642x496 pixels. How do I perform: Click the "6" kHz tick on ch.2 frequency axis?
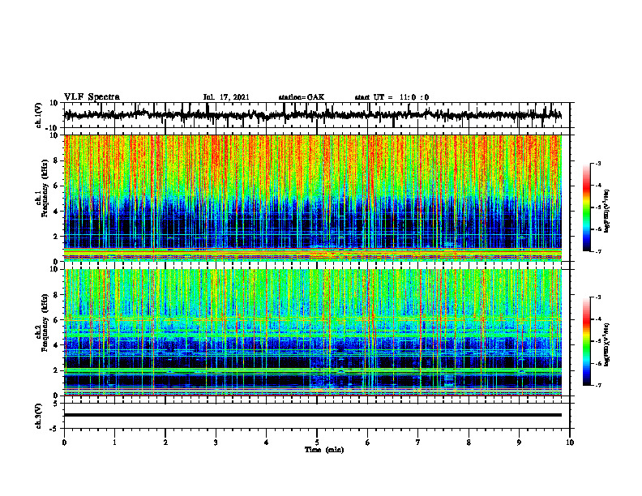57,320
